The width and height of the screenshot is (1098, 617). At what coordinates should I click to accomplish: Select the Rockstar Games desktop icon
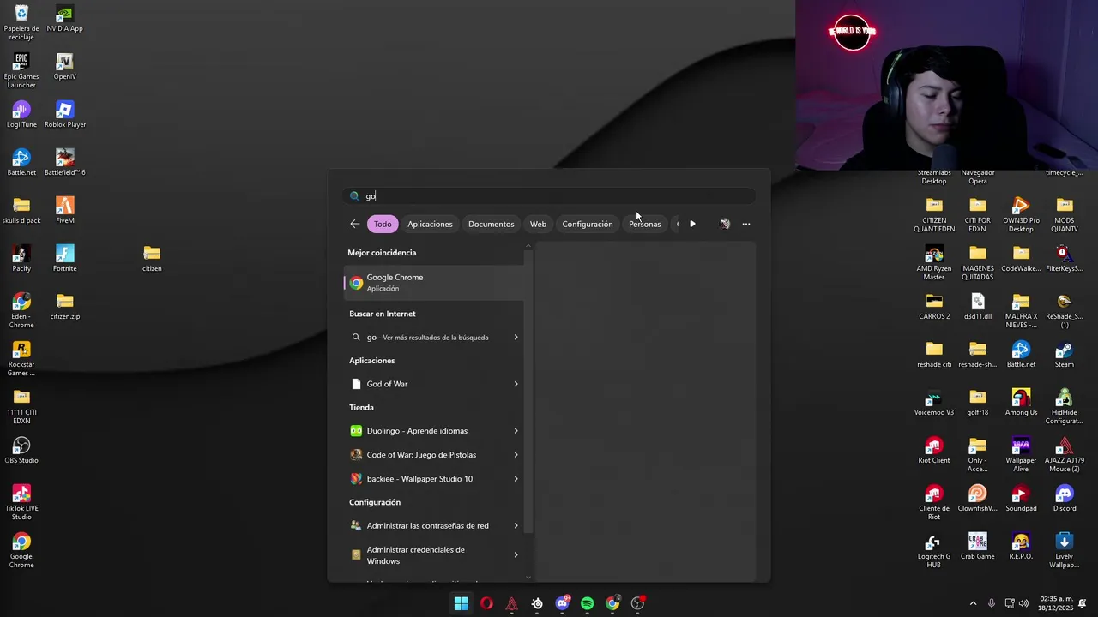21,359
